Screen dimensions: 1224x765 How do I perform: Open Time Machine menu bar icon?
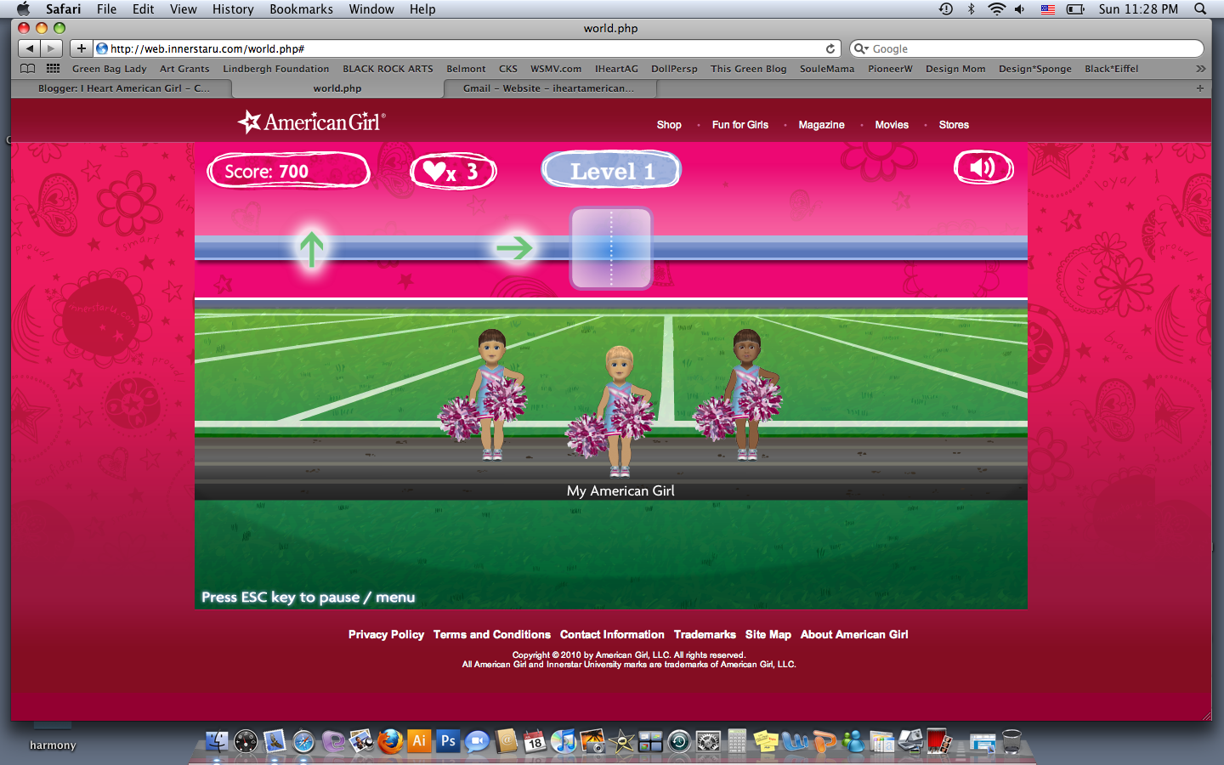click(x=946, y=8)
